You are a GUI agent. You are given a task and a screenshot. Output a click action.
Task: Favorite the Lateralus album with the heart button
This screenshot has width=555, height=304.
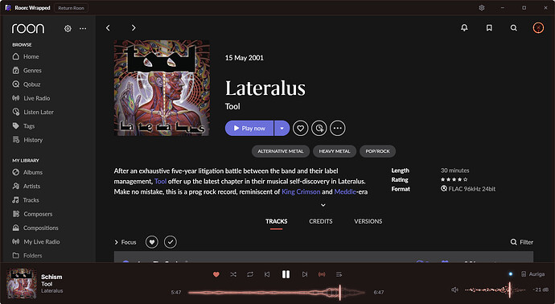301,128
